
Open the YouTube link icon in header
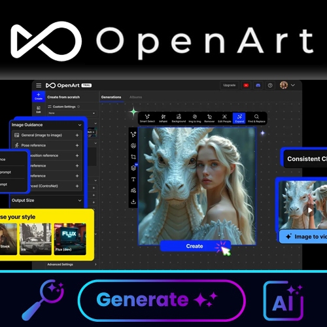click(246, 85)
